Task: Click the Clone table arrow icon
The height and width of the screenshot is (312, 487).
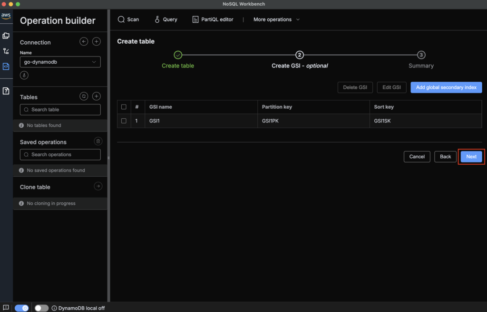Action: 98,186
